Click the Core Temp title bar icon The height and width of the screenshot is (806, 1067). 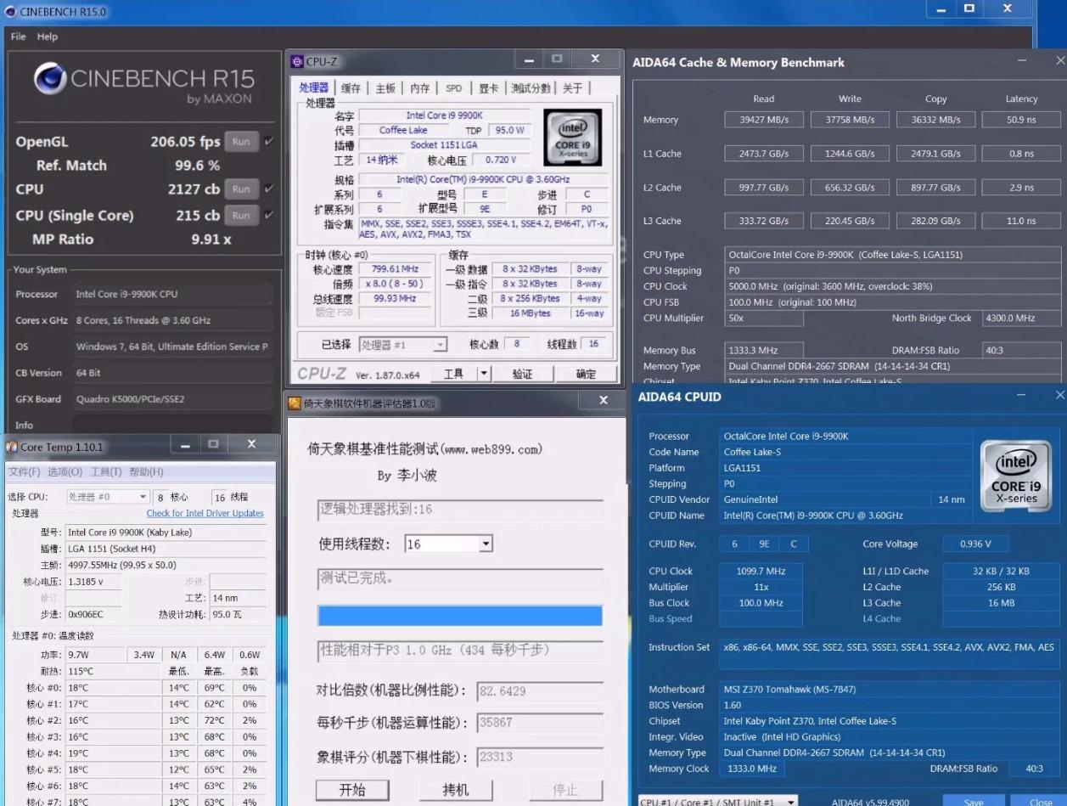point(11,446)
